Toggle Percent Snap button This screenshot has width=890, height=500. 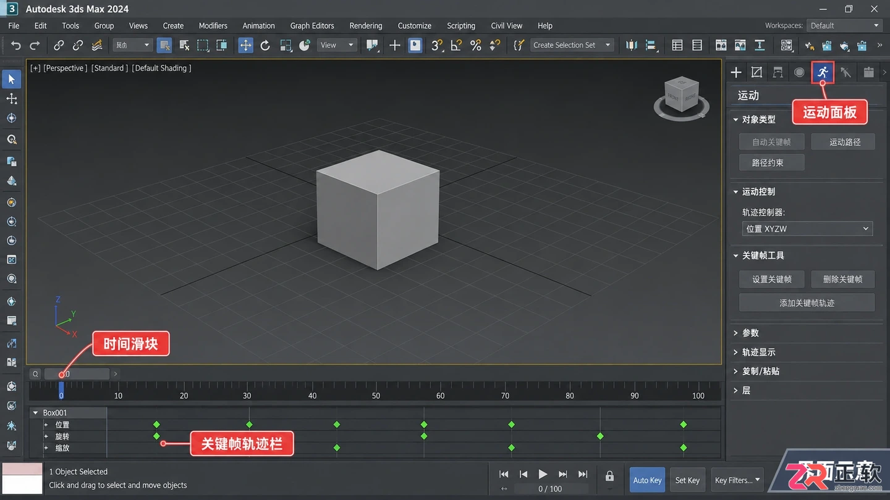475,45
